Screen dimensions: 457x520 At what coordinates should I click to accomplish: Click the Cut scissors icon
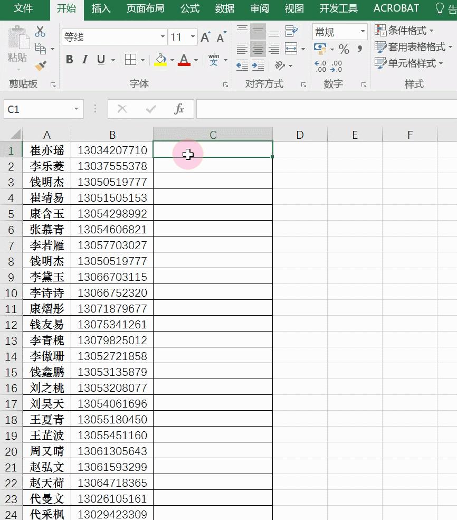(x=40, y=32)
